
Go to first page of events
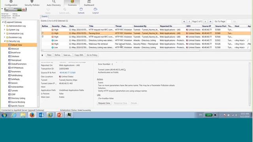(x=184, y=21)
